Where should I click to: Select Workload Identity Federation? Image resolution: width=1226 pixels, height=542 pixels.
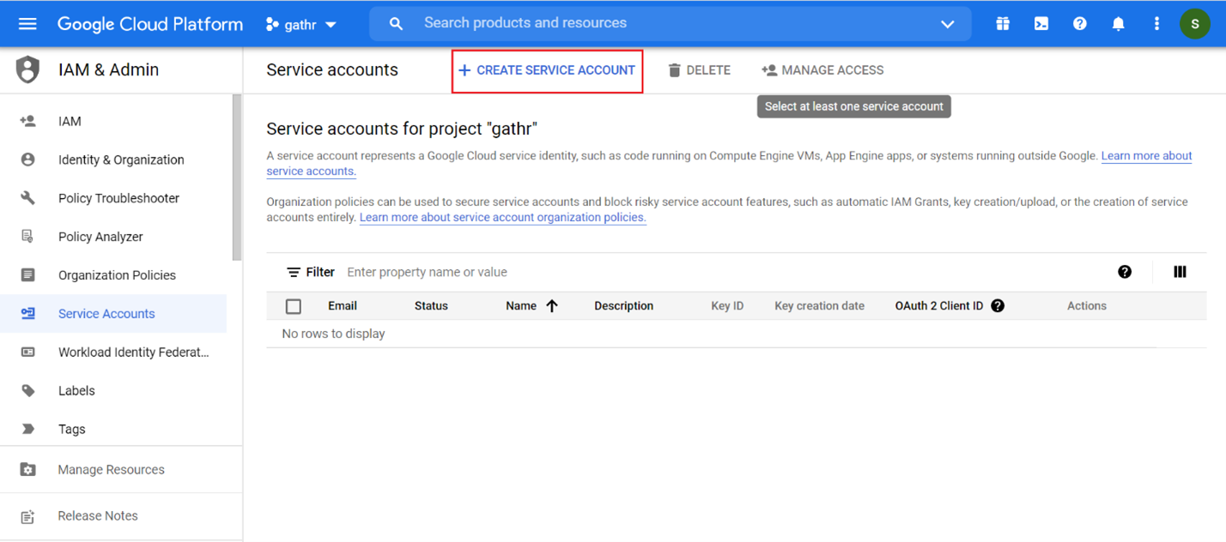click(x=135, y=352)
